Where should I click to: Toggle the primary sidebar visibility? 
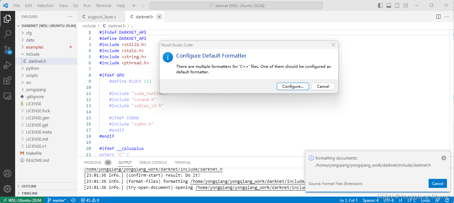click(380, 5)
